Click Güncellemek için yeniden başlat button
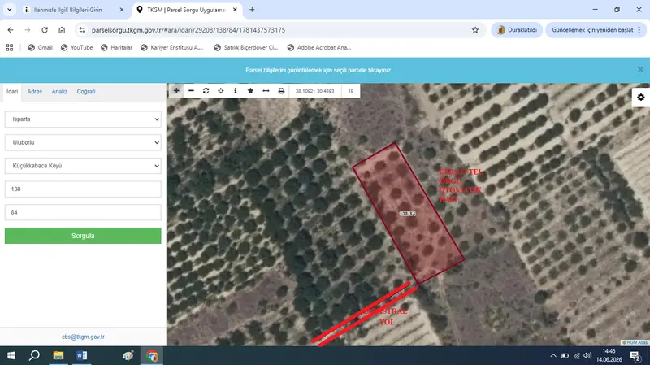The image size is (650, 365). [596, 30]
